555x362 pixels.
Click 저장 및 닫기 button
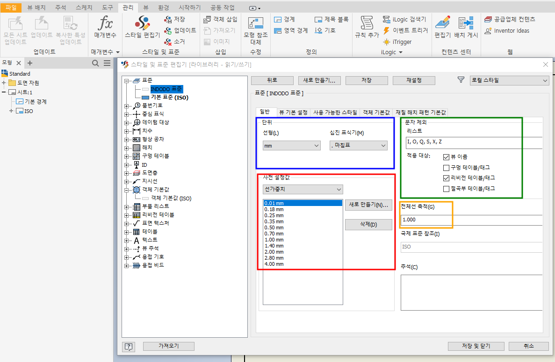pos(476,346)
